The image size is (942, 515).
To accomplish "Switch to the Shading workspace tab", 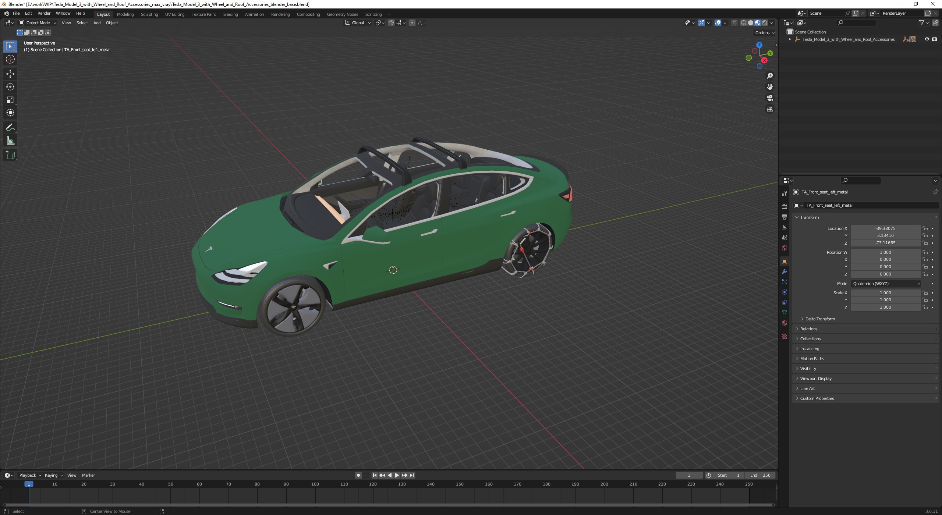I will click(x=230, y=14).
